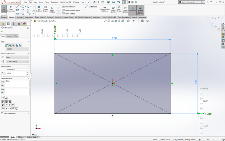Image resolution: width=225 pixels, height=141 pixels.
Task: Click Rapid Sketch tool
Action: 125,9
